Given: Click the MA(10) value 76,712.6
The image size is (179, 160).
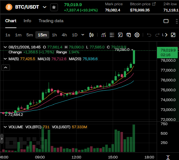Looking at the screenshot, I should (59, 59).
